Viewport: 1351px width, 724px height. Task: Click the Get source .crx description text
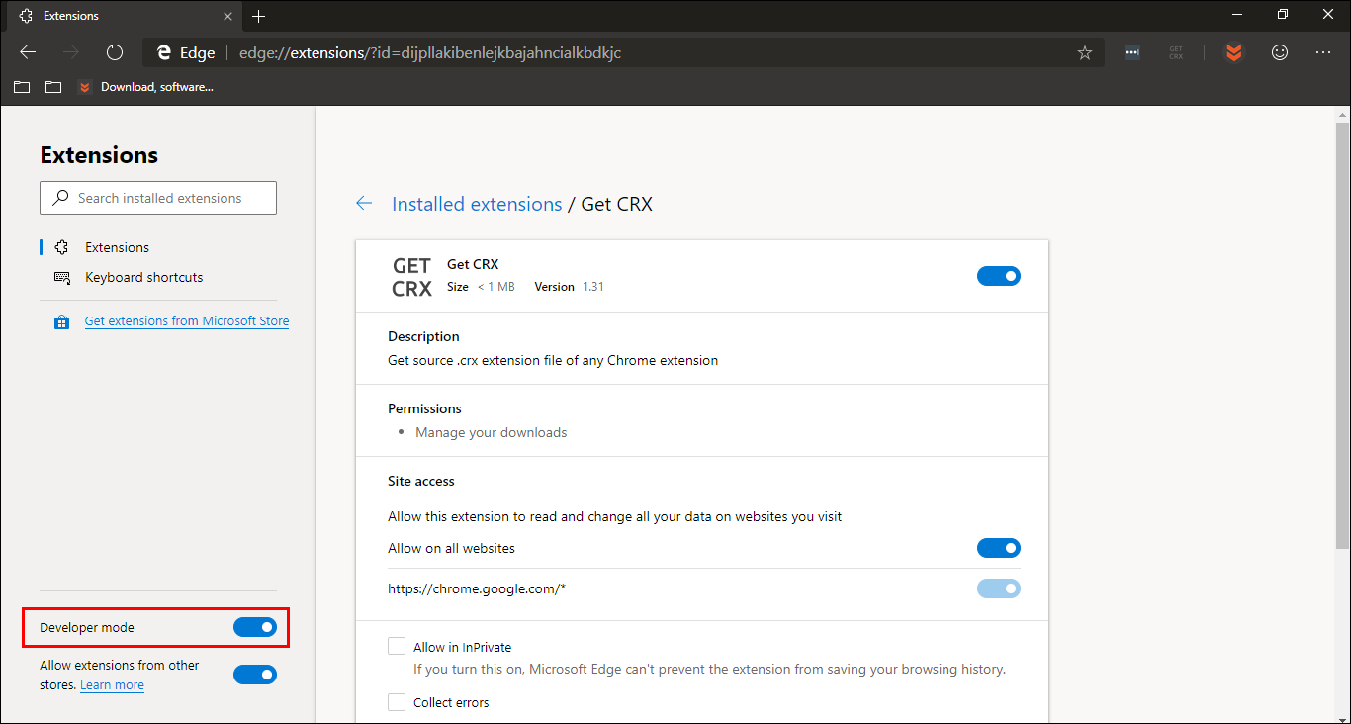pos(553,360)
